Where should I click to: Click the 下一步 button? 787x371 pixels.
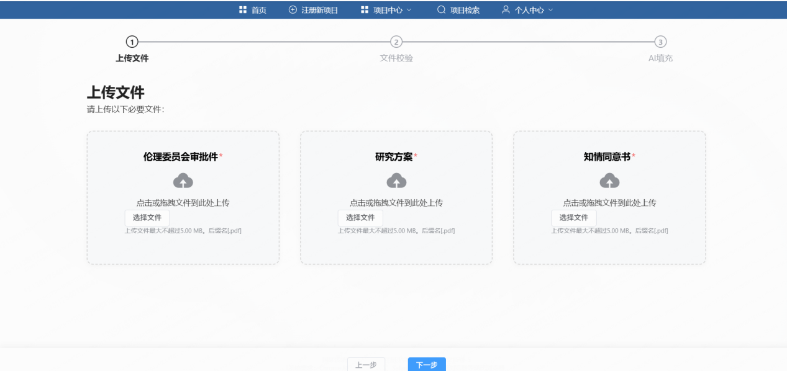pyautogui.click(x=427, y=365)
